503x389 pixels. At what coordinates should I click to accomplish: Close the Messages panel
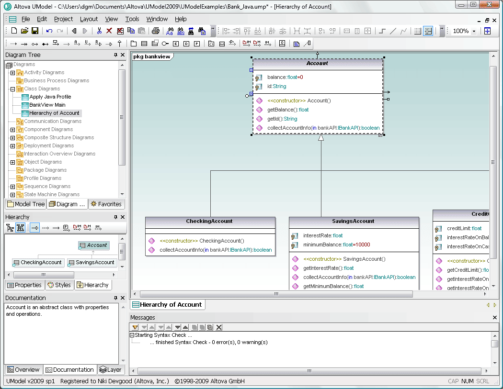pyautogui.click(x=494, y=318)
